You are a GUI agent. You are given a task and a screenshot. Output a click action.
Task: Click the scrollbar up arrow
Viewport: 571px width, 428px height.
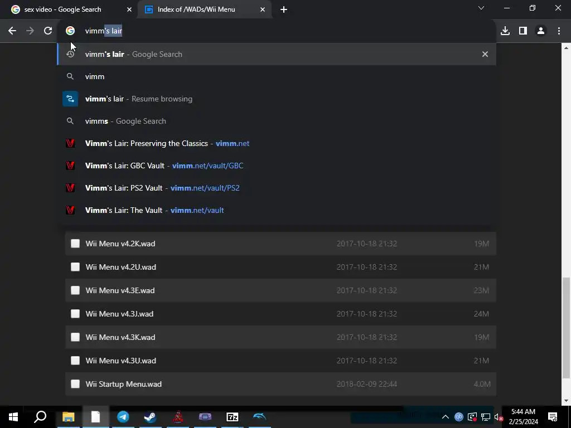tap(566, 47)
